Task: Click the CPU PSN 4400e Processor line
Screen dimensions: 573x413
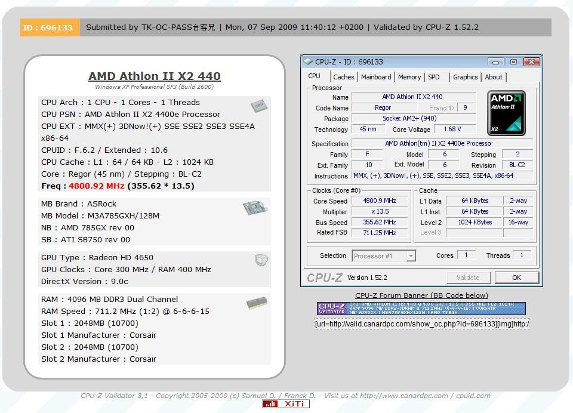Action: click(131, 114)
